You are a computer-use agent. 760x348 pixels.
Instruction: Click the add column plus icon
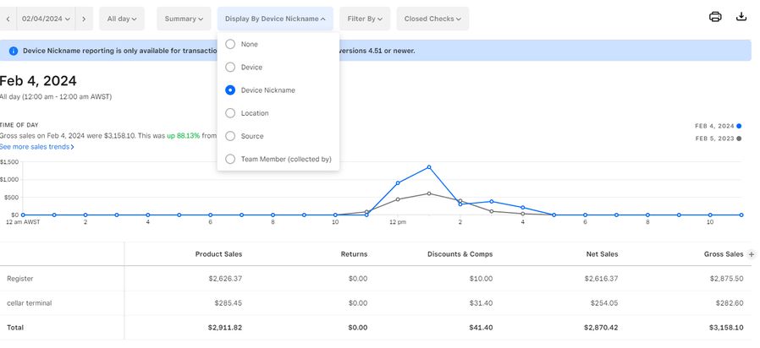pos(752,254)
